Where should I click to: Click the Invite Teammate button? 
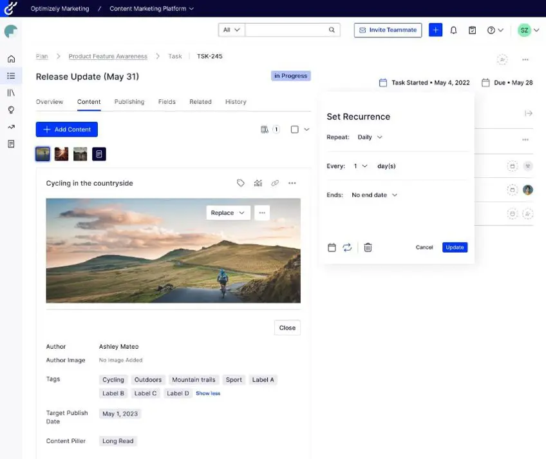(x=388, y=30)
